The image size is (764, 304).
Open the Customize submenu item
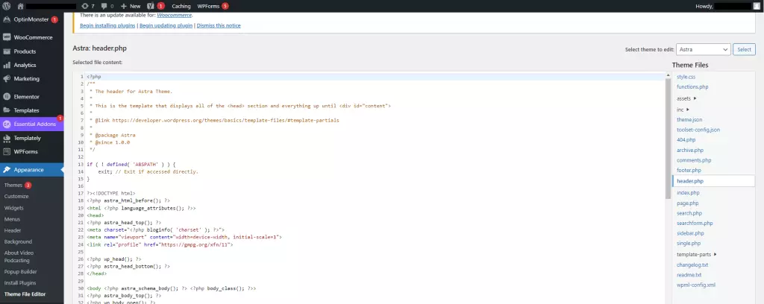pos(16,197)
